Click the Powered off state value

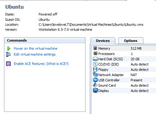click(x=48, y=14)
